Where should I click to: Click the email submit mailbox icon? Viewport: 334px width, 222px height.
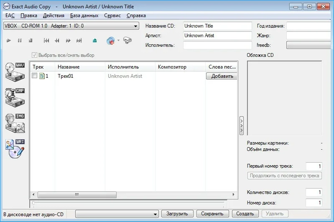pyautogui.click(x=127, y=40)
